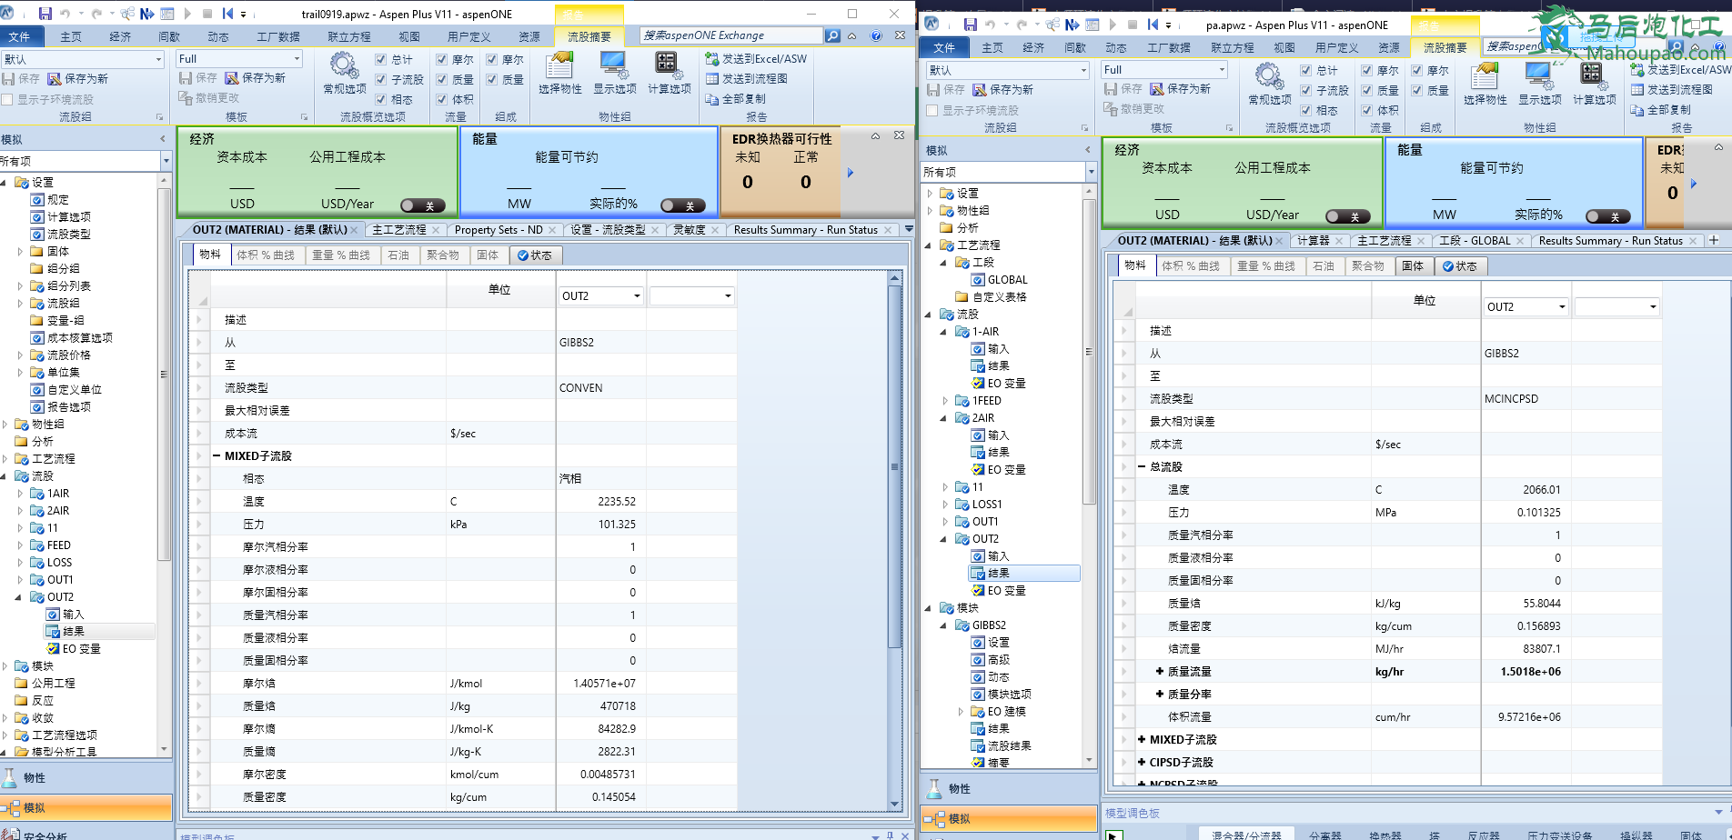
Task: Open 状态 tab in pa.apwz results form
Action: tap(1460, 266)
